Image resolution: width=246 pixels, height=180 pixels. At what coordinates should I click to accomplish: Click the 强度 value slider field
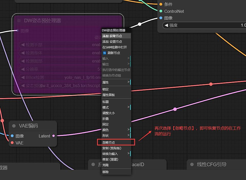[x=204, y=25]
